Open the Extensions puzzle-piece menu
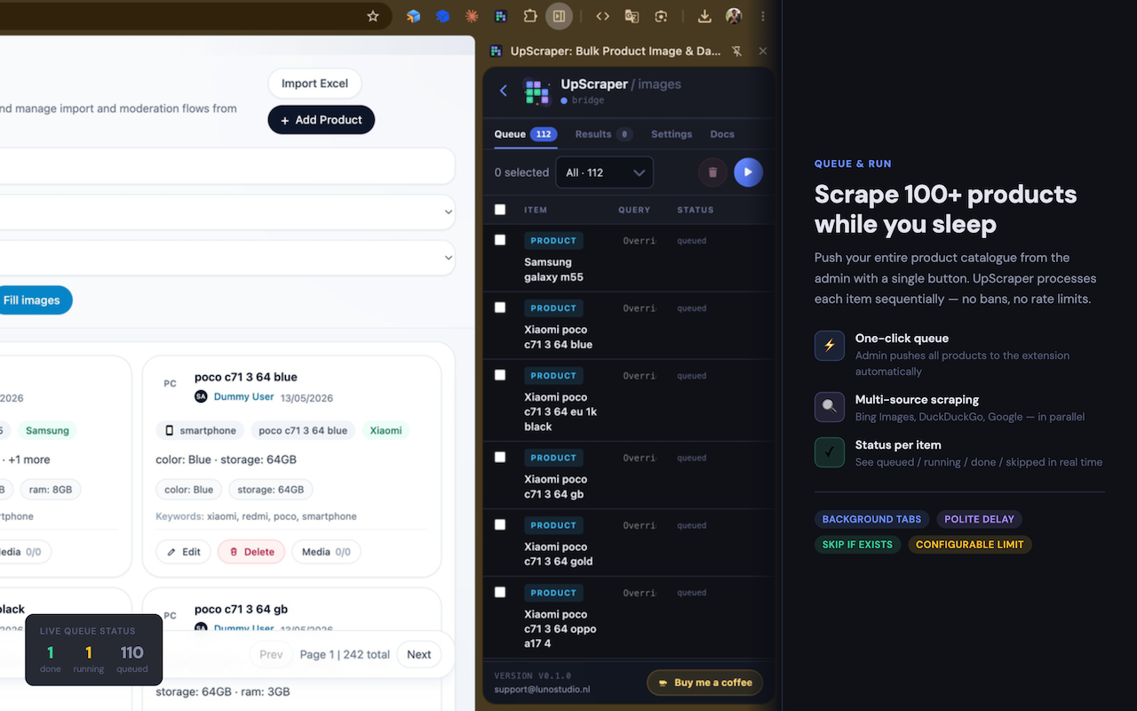The image size is (1137, 711). (530, 16)
